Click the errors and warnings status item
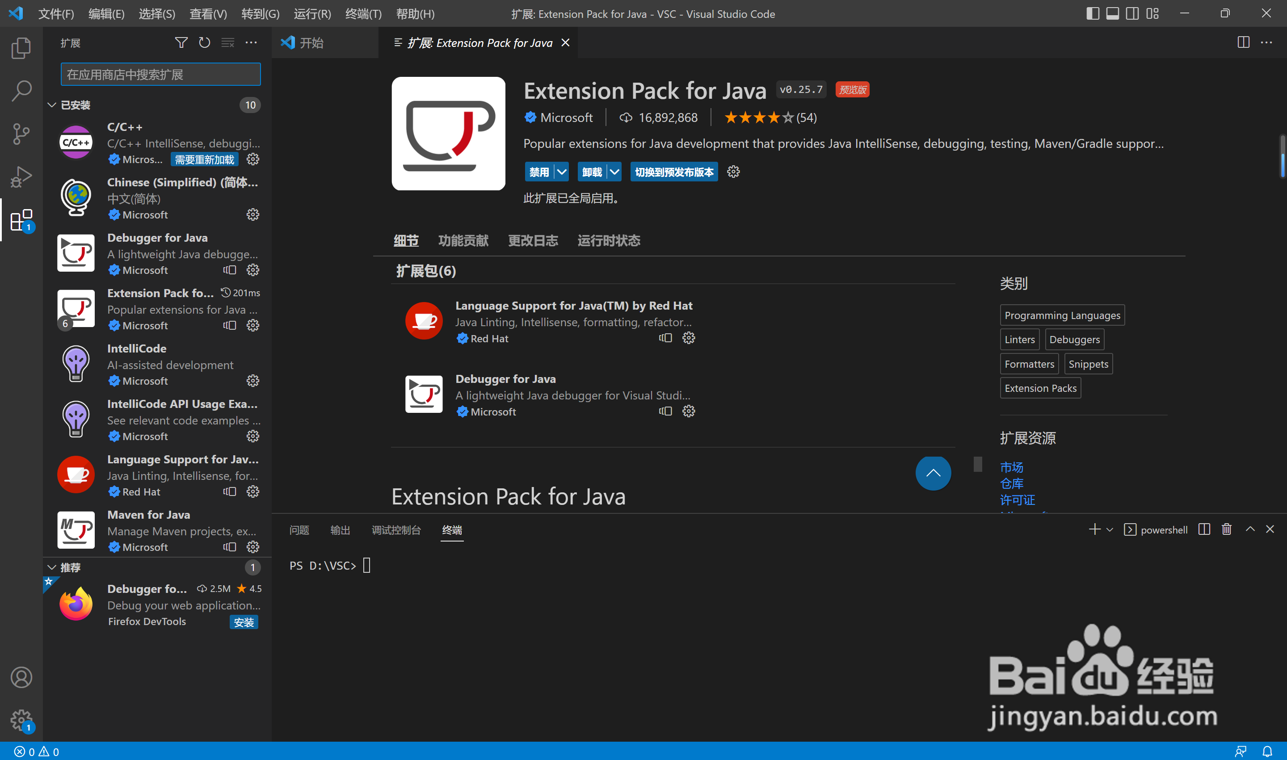The width and height of the screenshot is (1287, 760). (x=36, y=752)
